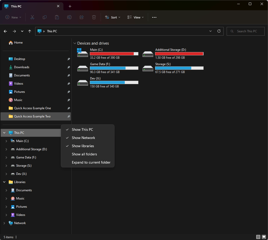Select Quick Access Example Two folder
Image resolution: width=268 pixels, height=240 pixels.
[36, 116]
